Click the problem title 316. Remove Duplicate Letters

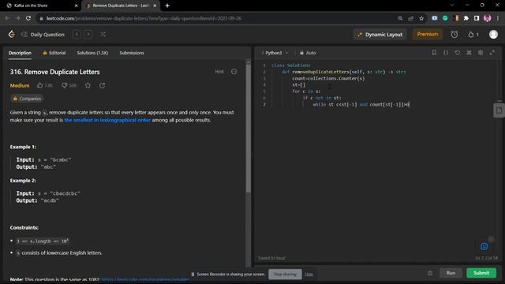(x=54, y=72)
